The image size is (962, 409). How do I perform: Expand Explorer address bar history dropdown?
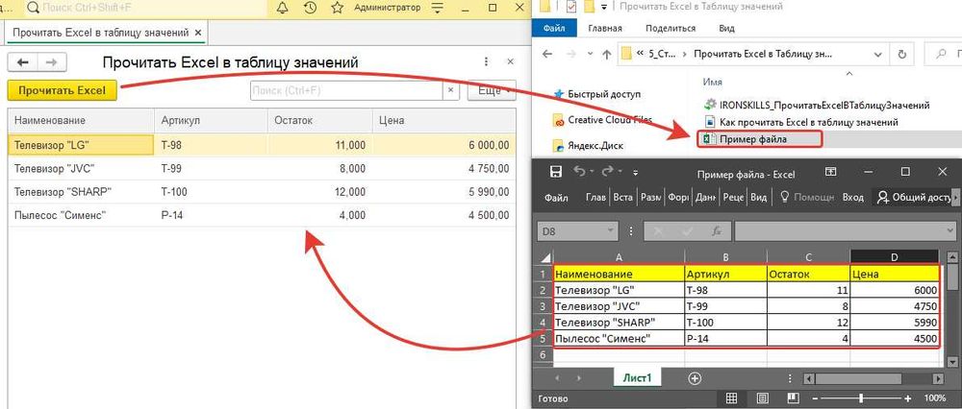pos(879,54)
